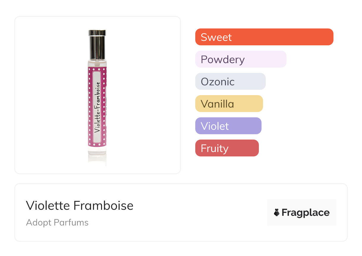
Task: Open the Violette Framboise title
Action: point(79,205)
